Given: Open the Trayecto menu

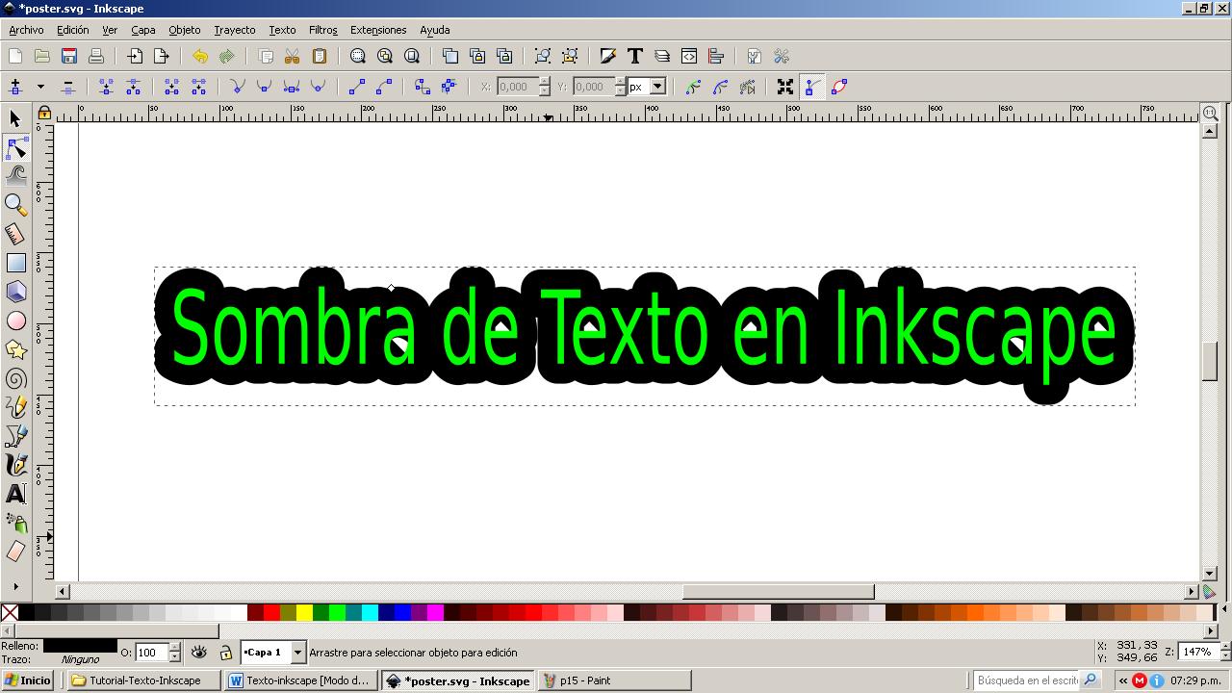Looking at the screenshot, I should click(235, 30).
